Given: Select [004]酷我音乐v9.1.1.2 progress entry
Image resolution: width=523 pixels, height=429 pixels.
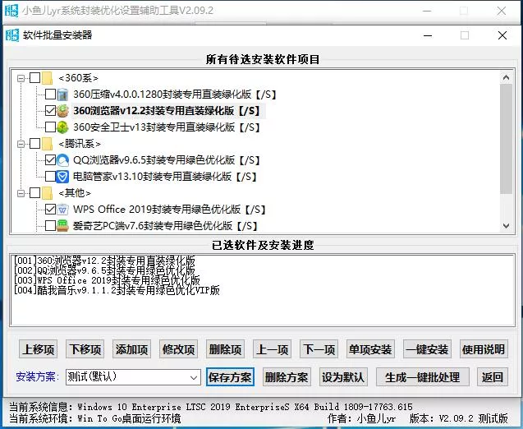Looking at the screenshot, I should tap(117, 290).
